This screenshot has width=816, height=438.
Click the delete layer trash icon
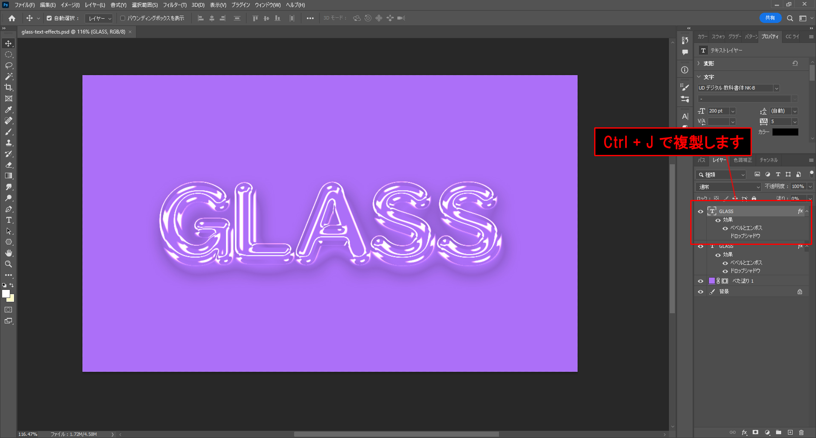801,432
